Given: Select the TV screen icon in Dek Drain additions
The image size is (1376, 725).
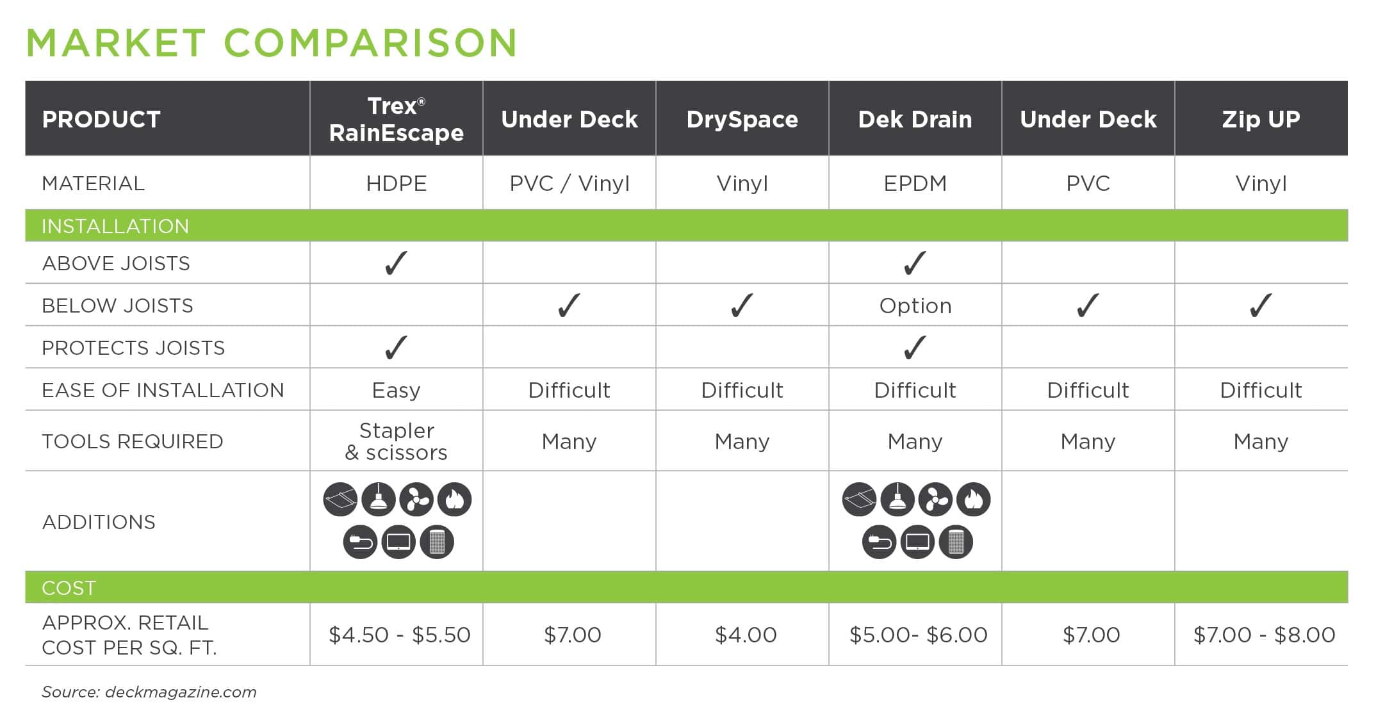Looking at the screenshot, I should [x=917, y=542].
